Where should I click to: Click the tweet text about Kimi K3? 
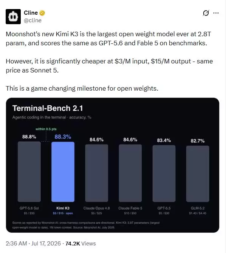[x=109, y=61]
